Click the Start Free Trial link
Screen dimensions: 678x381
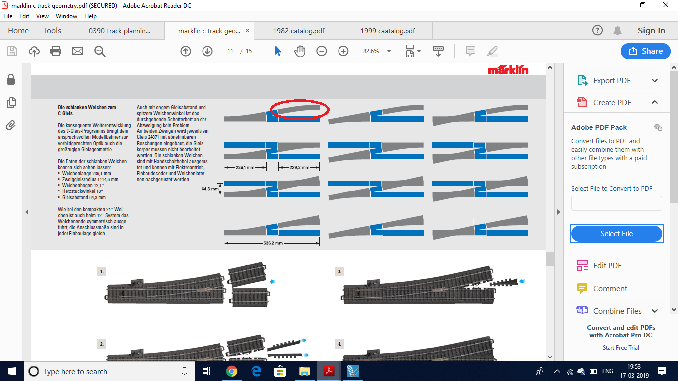(x=620, y=348)
